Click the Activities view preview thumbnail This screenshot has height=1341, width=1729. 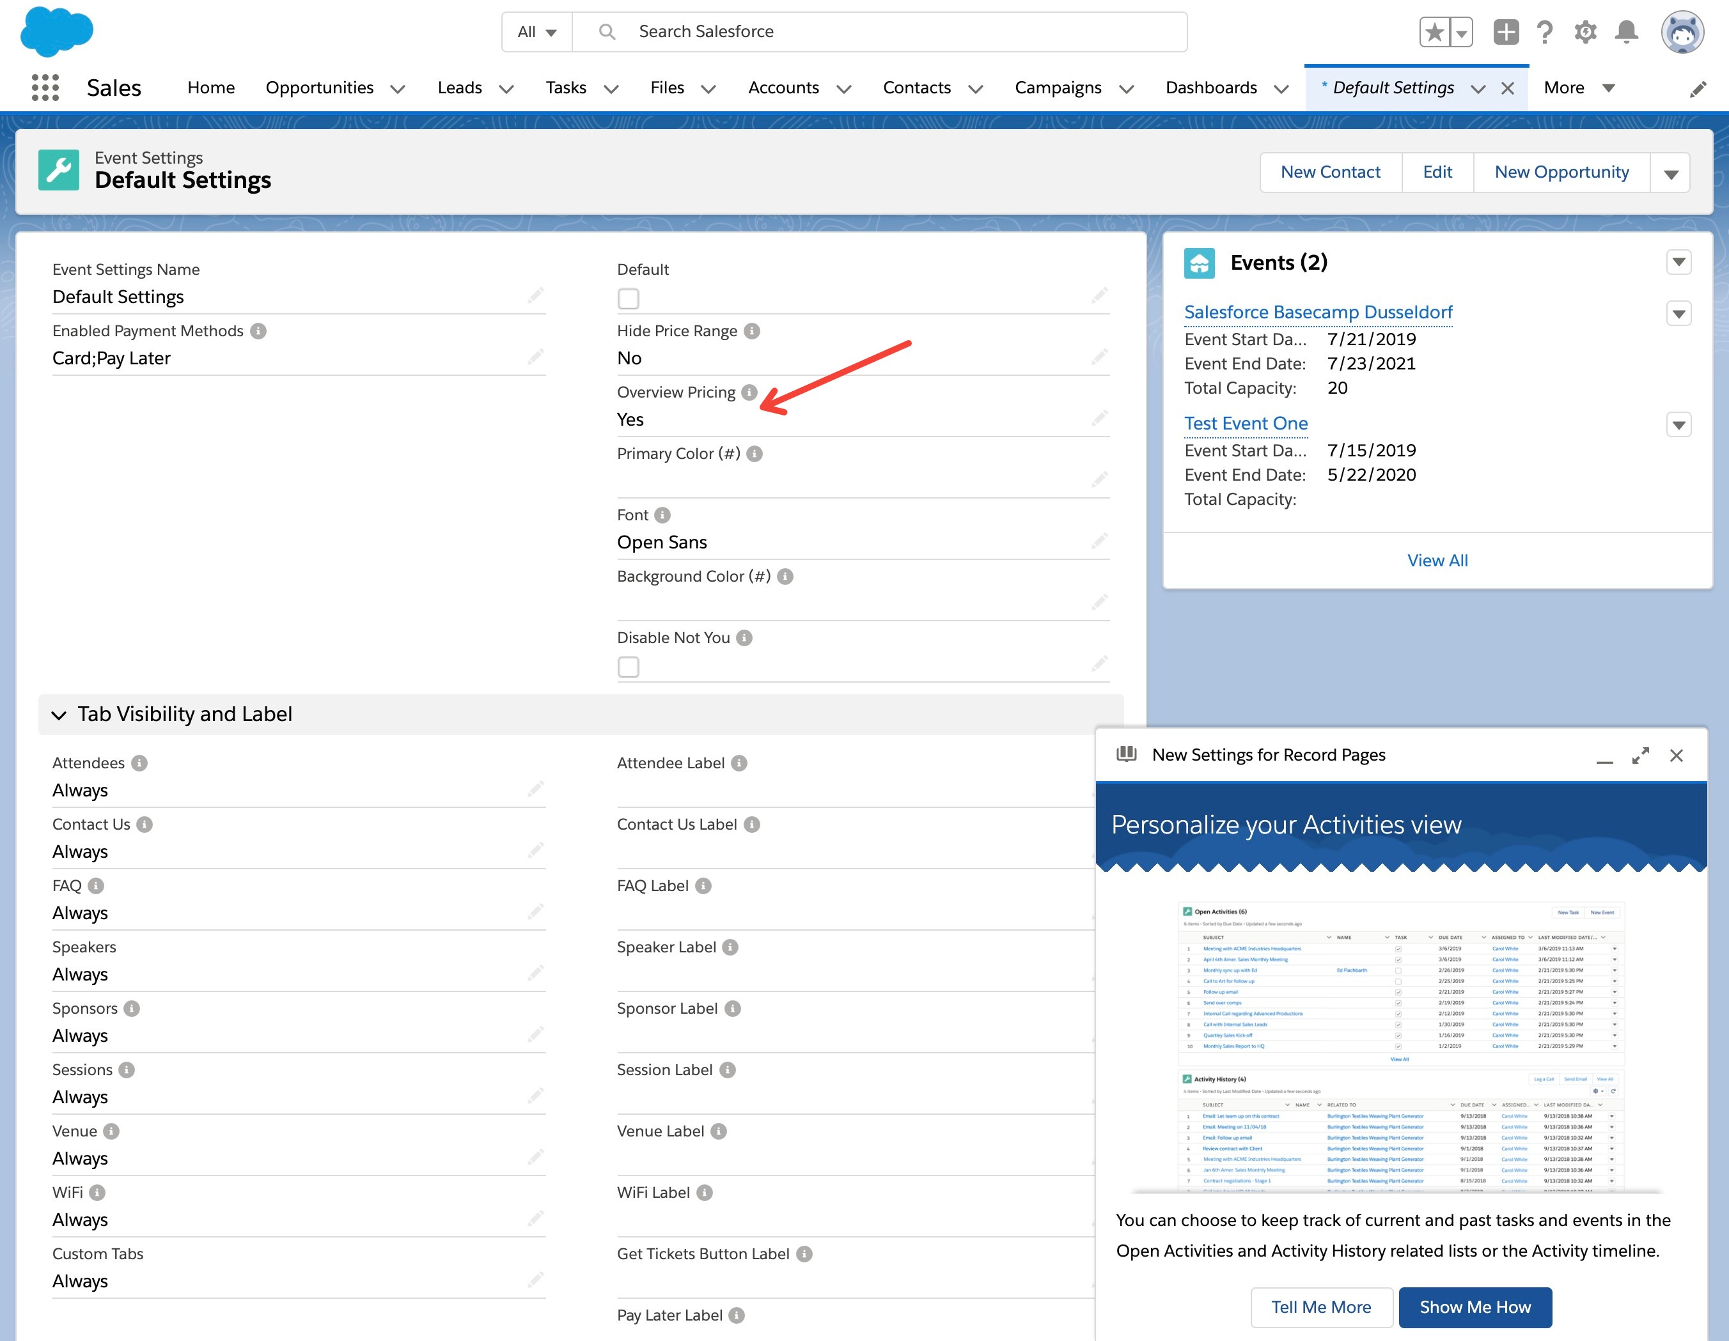tap(1400, 1046)
